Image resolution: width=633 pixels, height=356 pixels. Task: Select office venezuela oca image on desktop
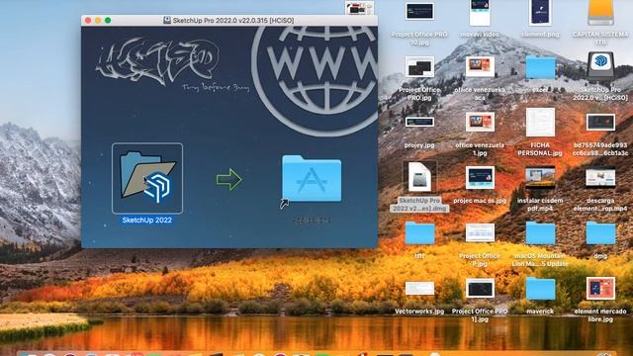click(480, 66)
